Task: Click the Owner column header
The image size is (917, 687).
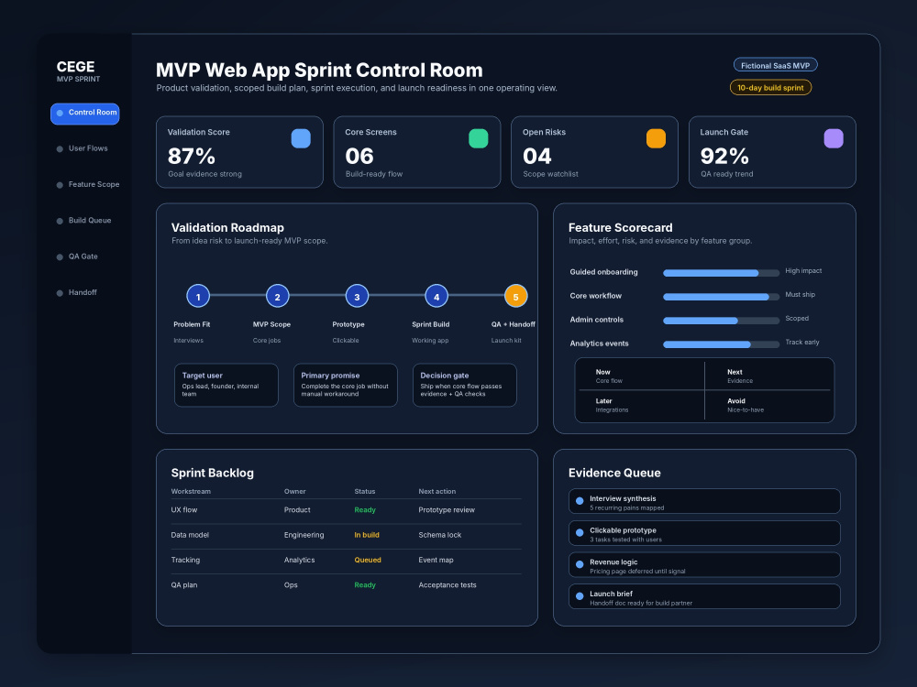Action: 294,492
